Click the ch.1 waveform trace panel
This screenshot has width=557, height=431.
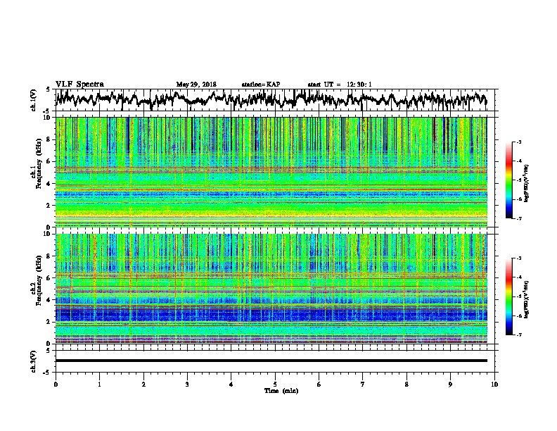click(276, 100)
